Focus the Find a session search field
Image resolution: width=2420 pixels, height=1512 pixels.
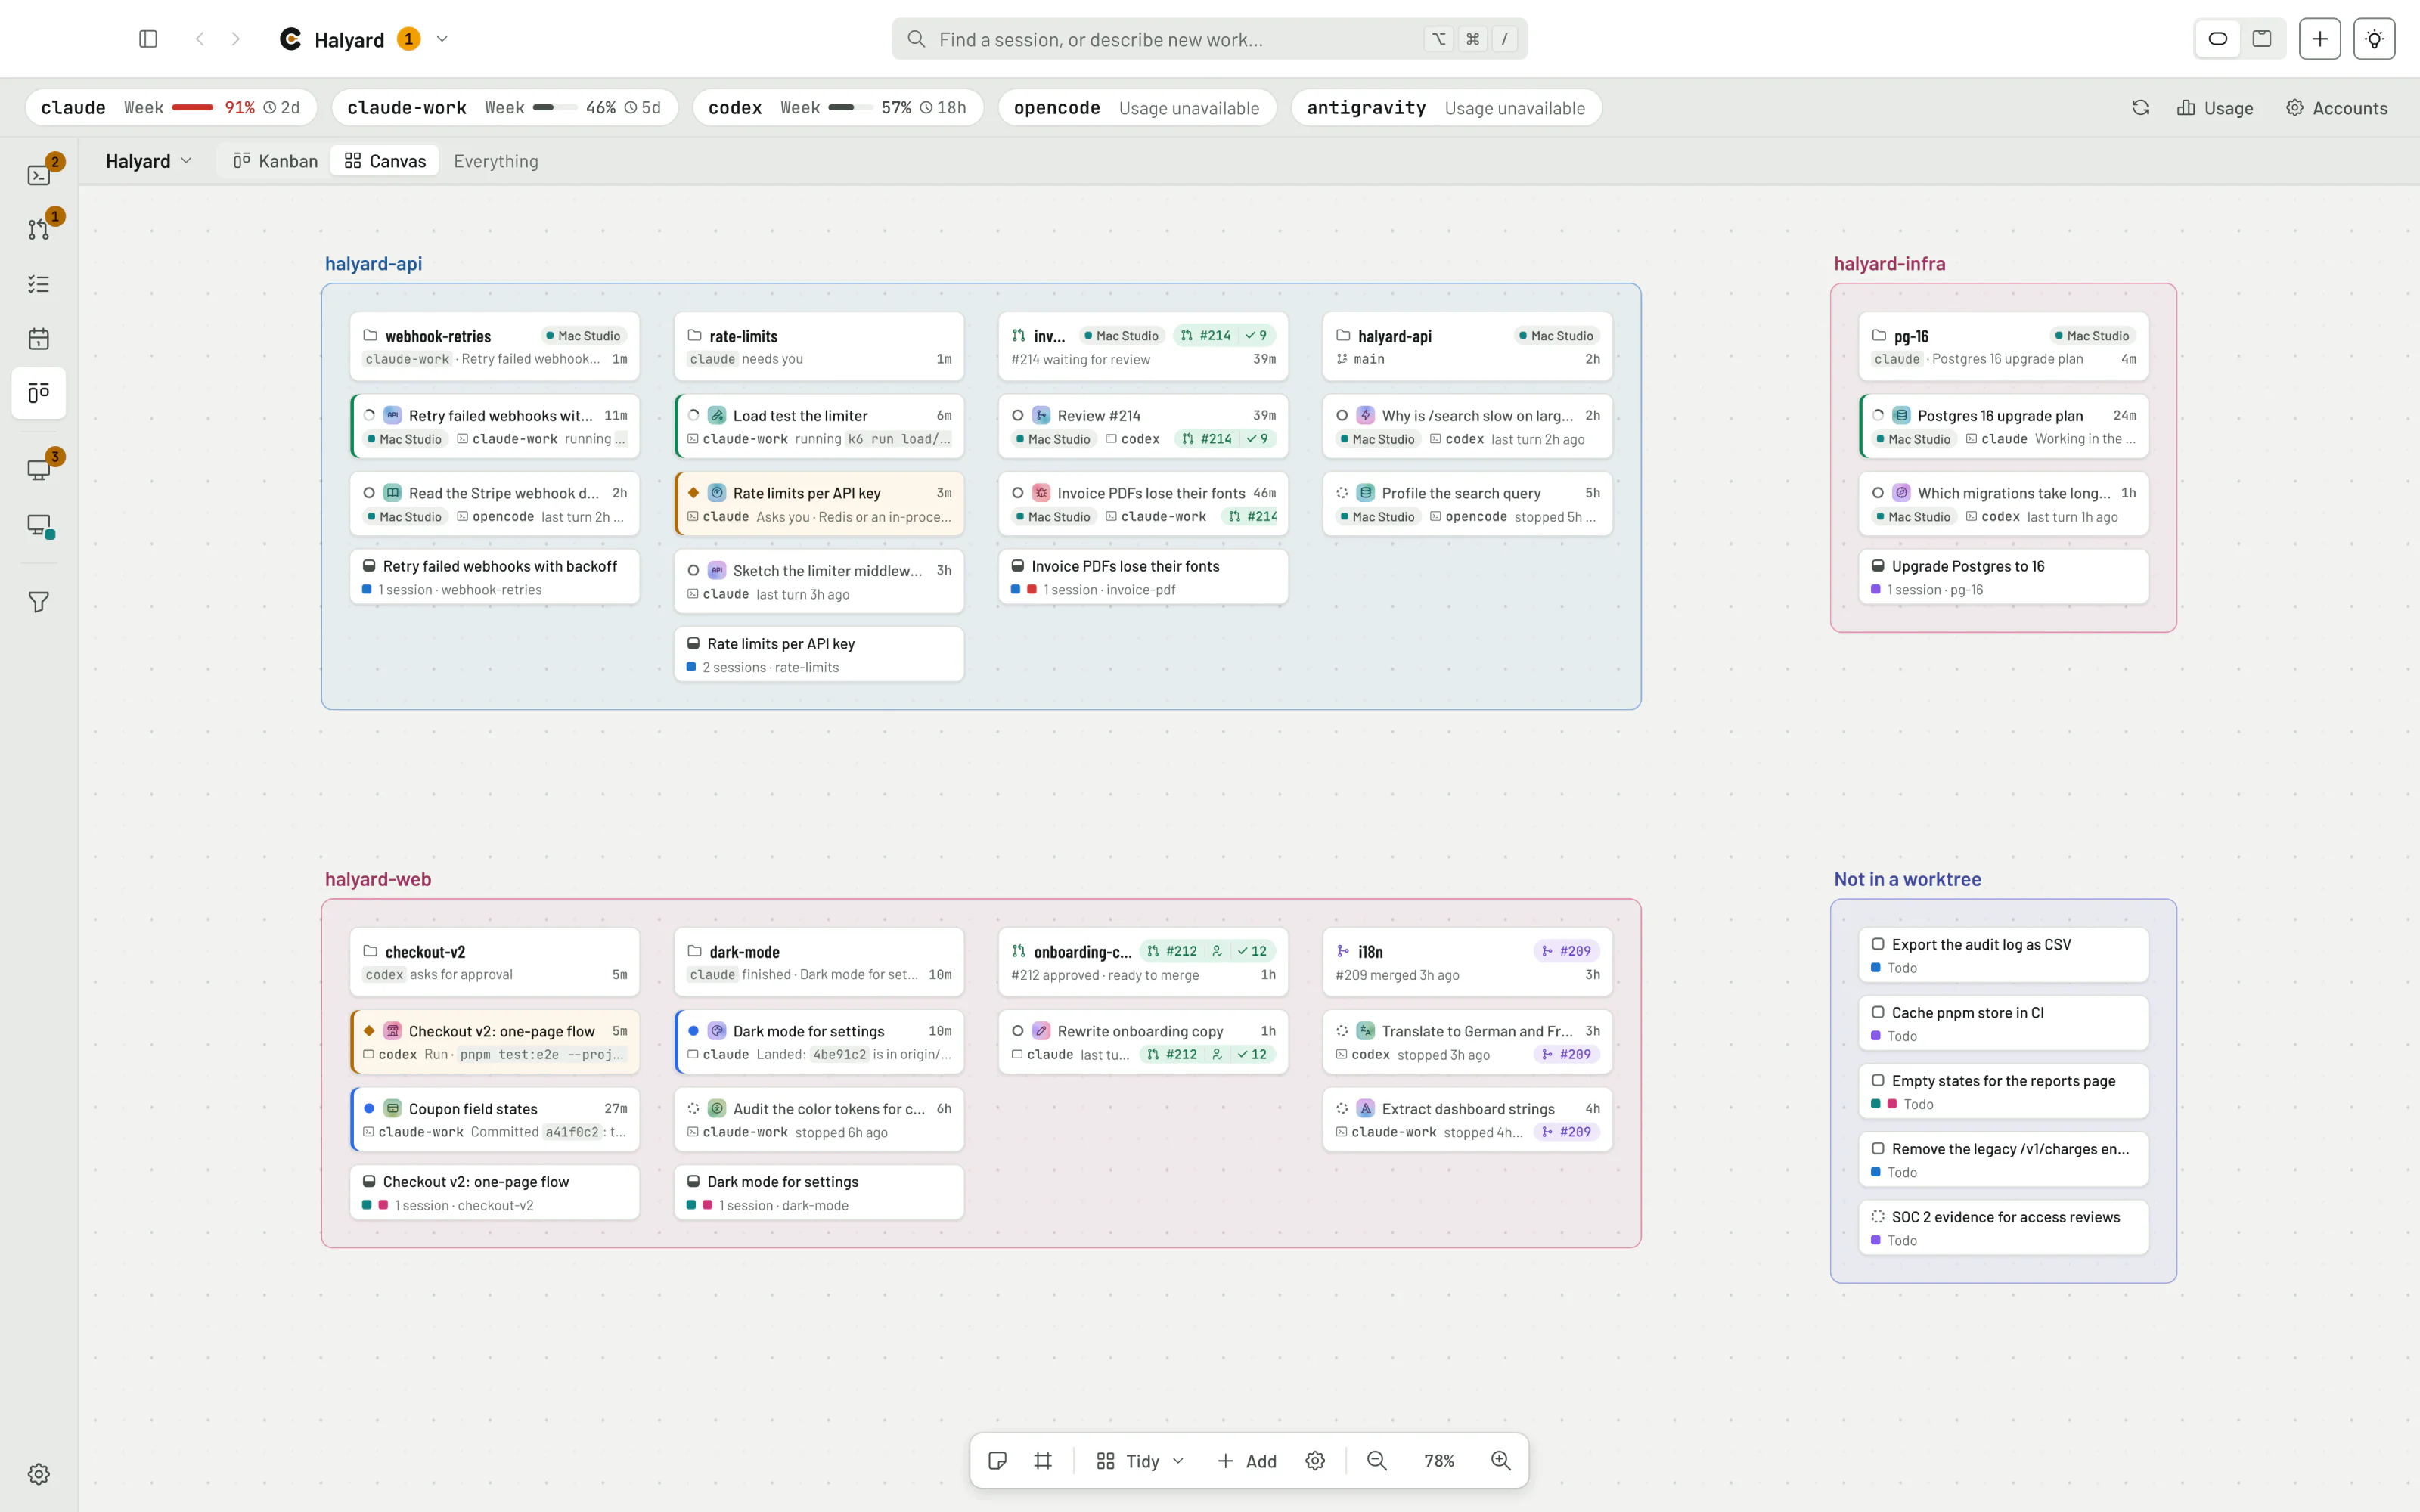(1209, 39)
